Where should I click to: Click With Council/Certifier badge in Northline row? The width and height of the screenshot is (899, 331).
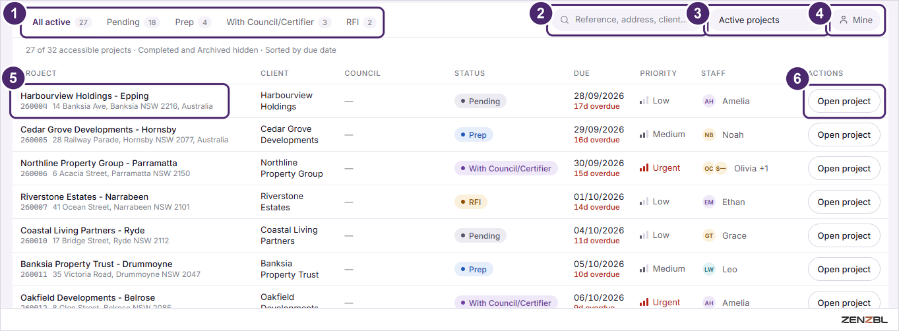(x=506, y=169)
